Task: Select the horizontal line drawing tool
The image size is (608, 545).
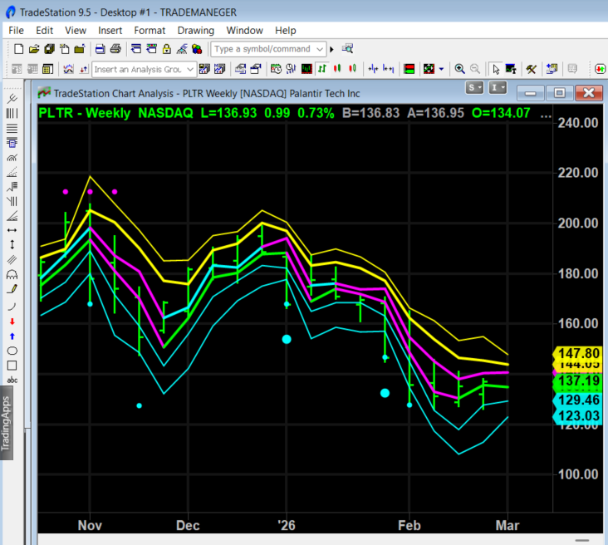Action: [x=12, y=230]
